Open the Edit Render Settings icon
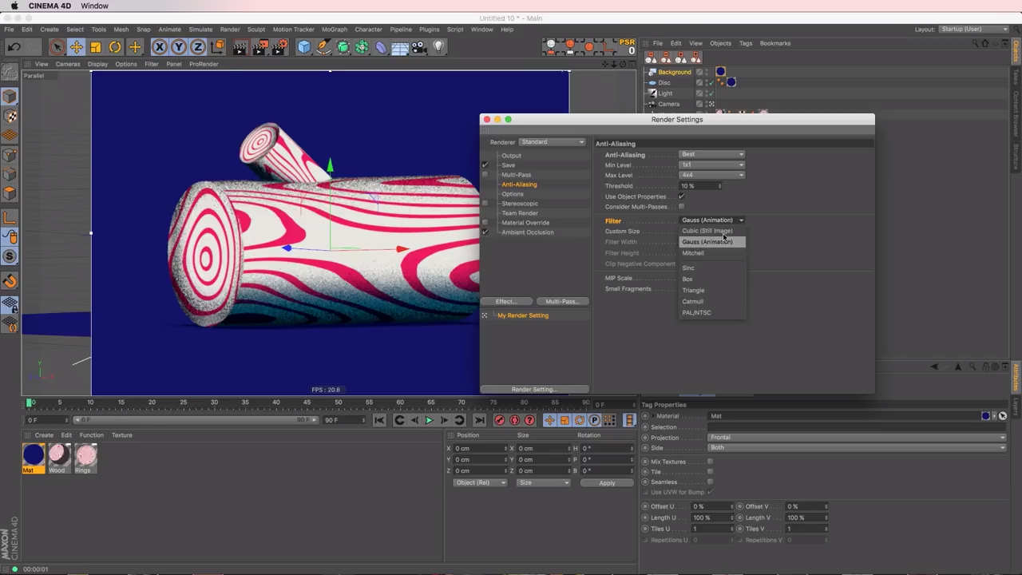 (x=279, y=47)
